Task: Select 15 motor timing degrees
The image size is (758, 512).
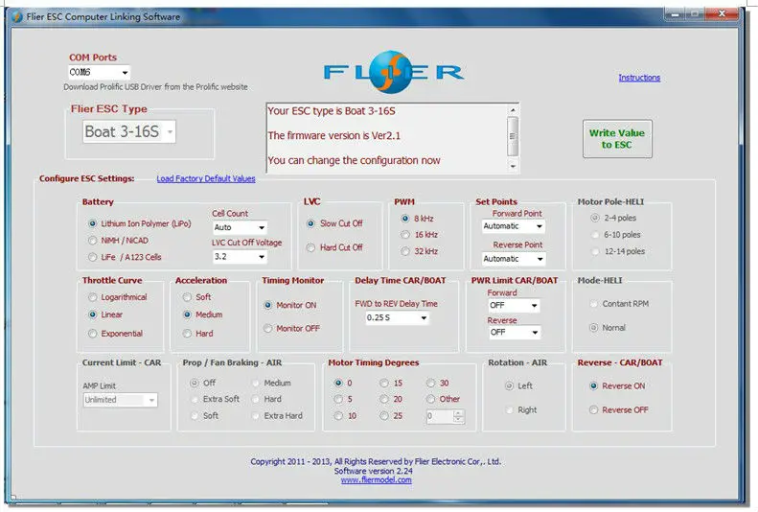Action: (384, 383)
